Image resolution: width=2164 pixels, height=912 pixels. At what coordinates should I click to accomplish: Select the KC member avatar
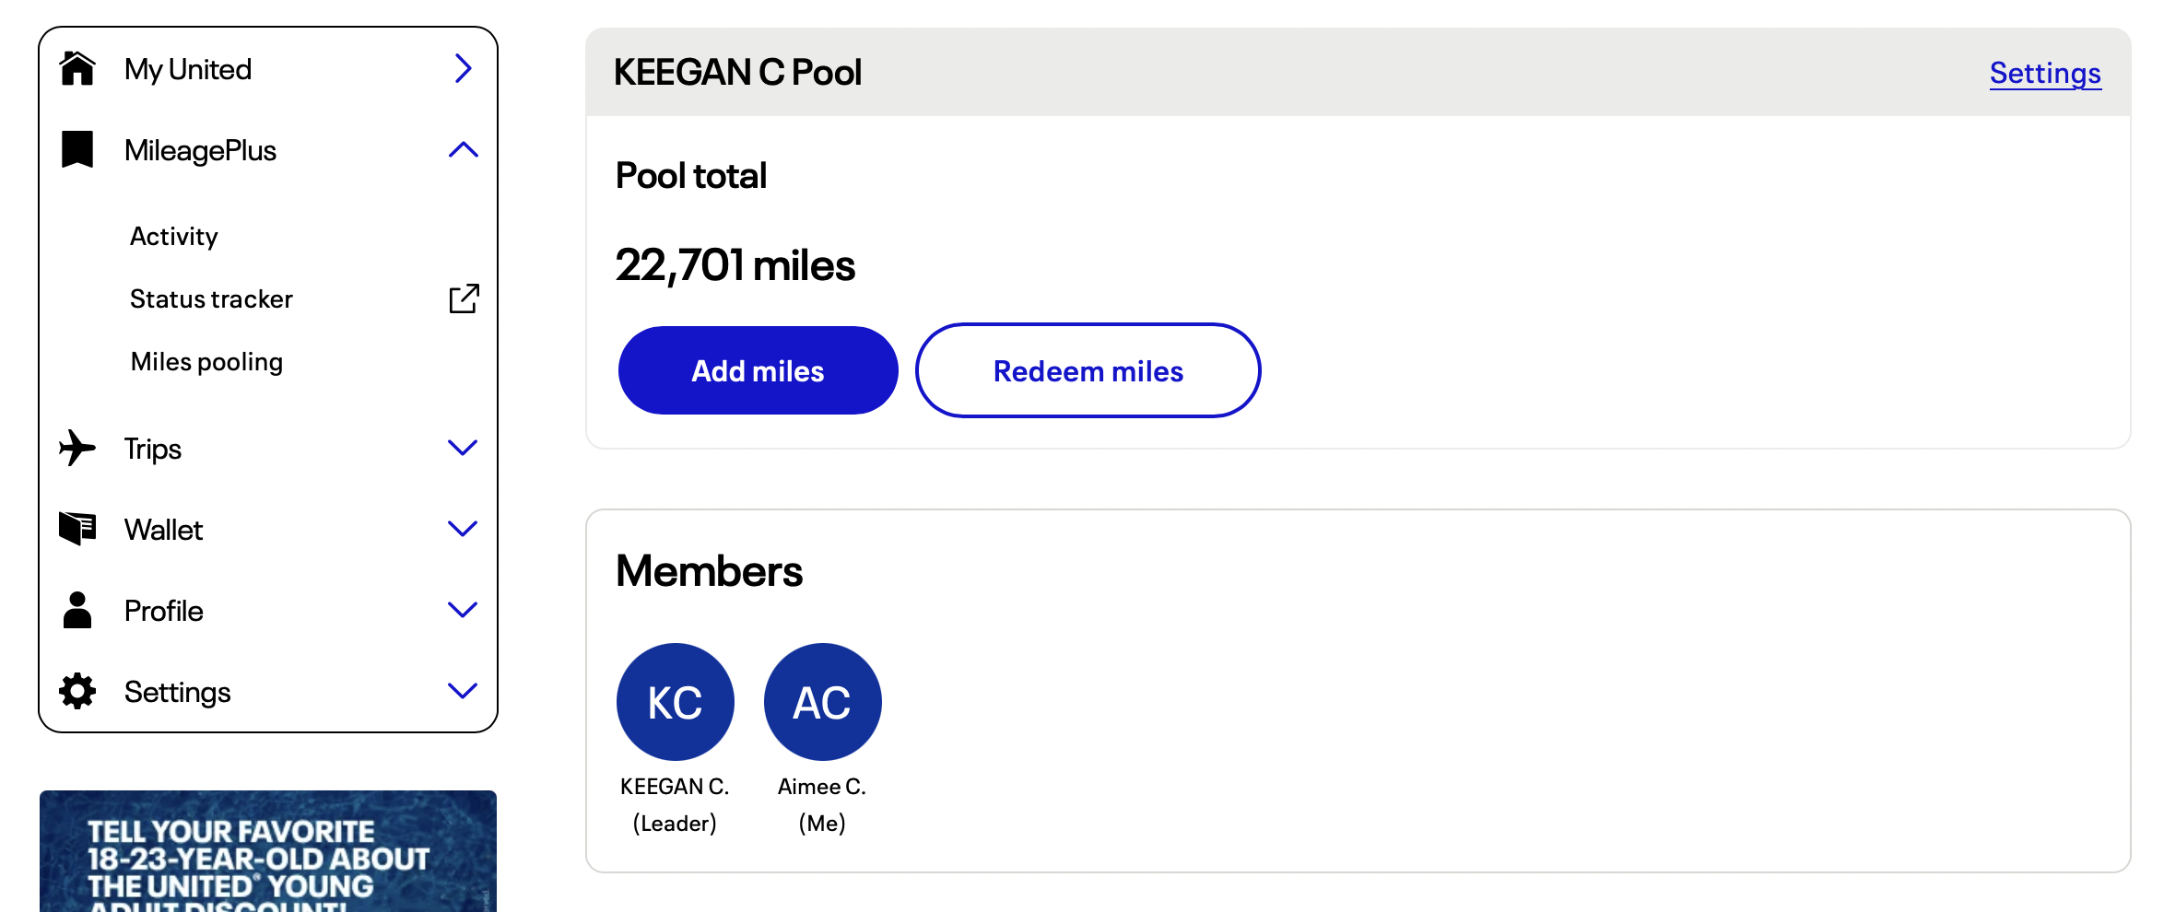pos(675,702)
